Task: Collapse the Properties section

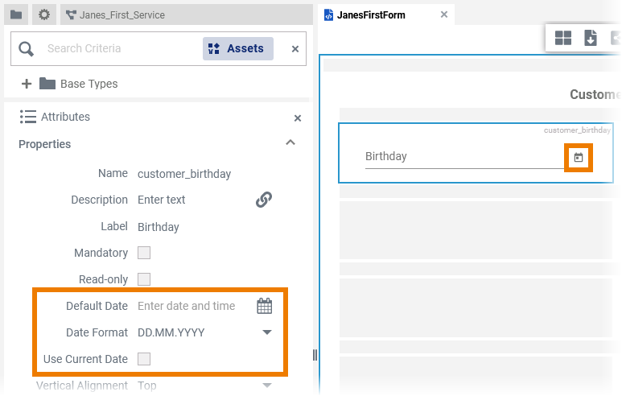Action: point(290,143)
